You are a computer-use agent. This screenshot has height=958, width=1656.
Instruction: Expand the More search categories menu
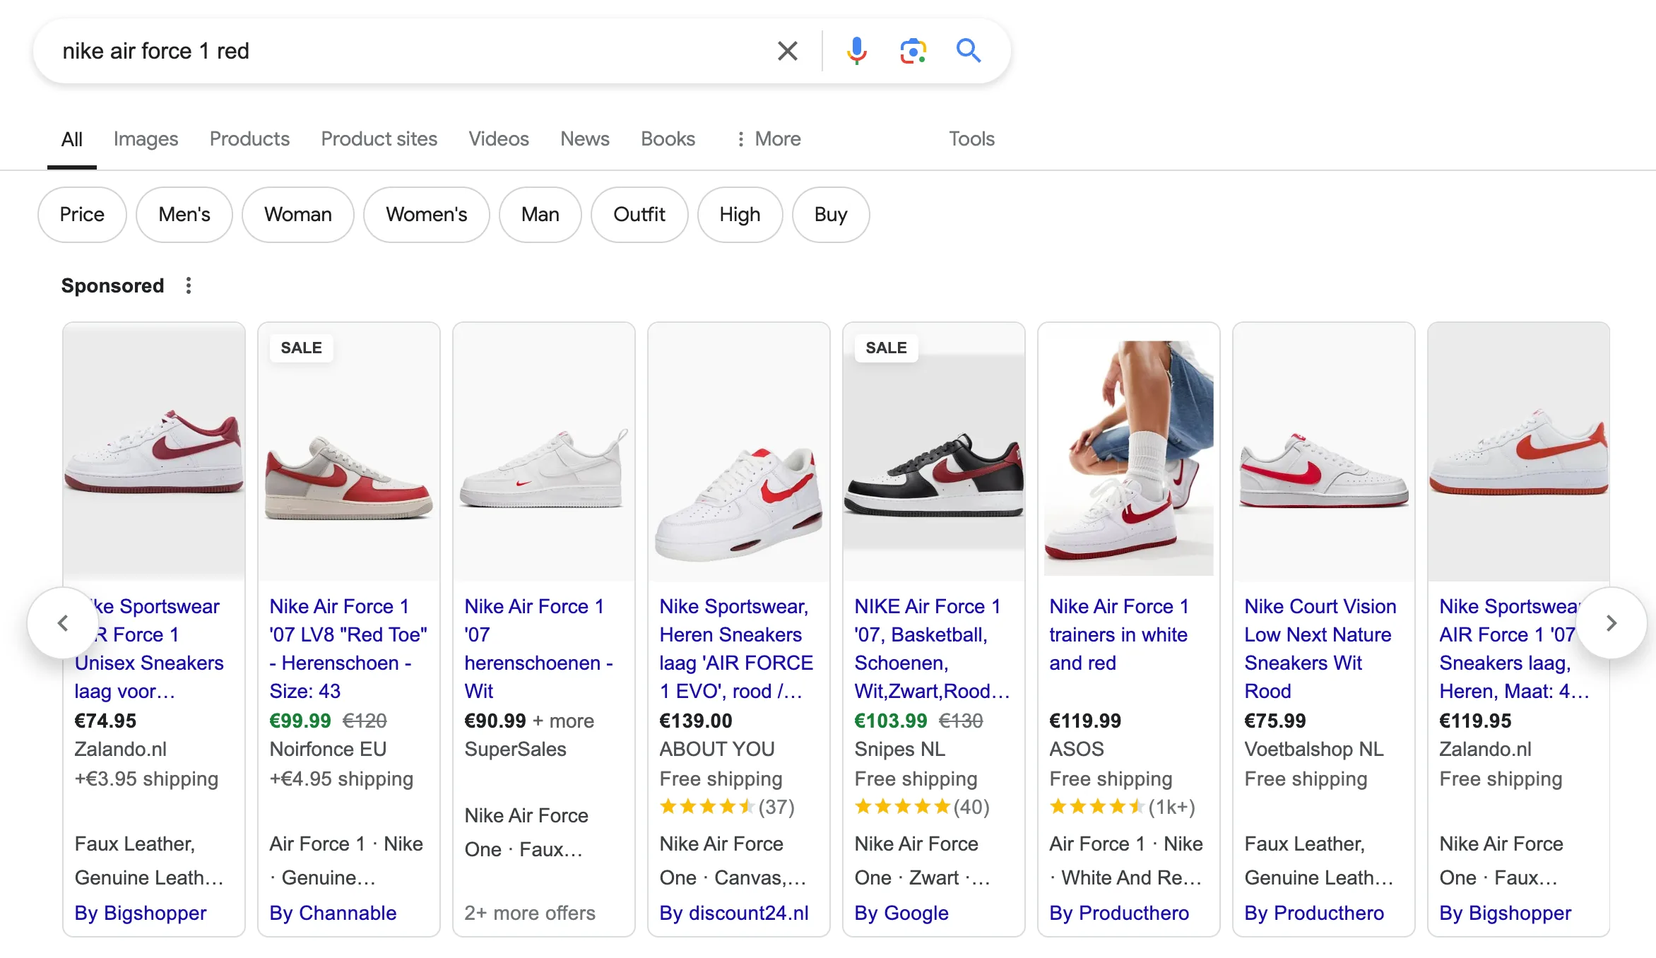768,139
